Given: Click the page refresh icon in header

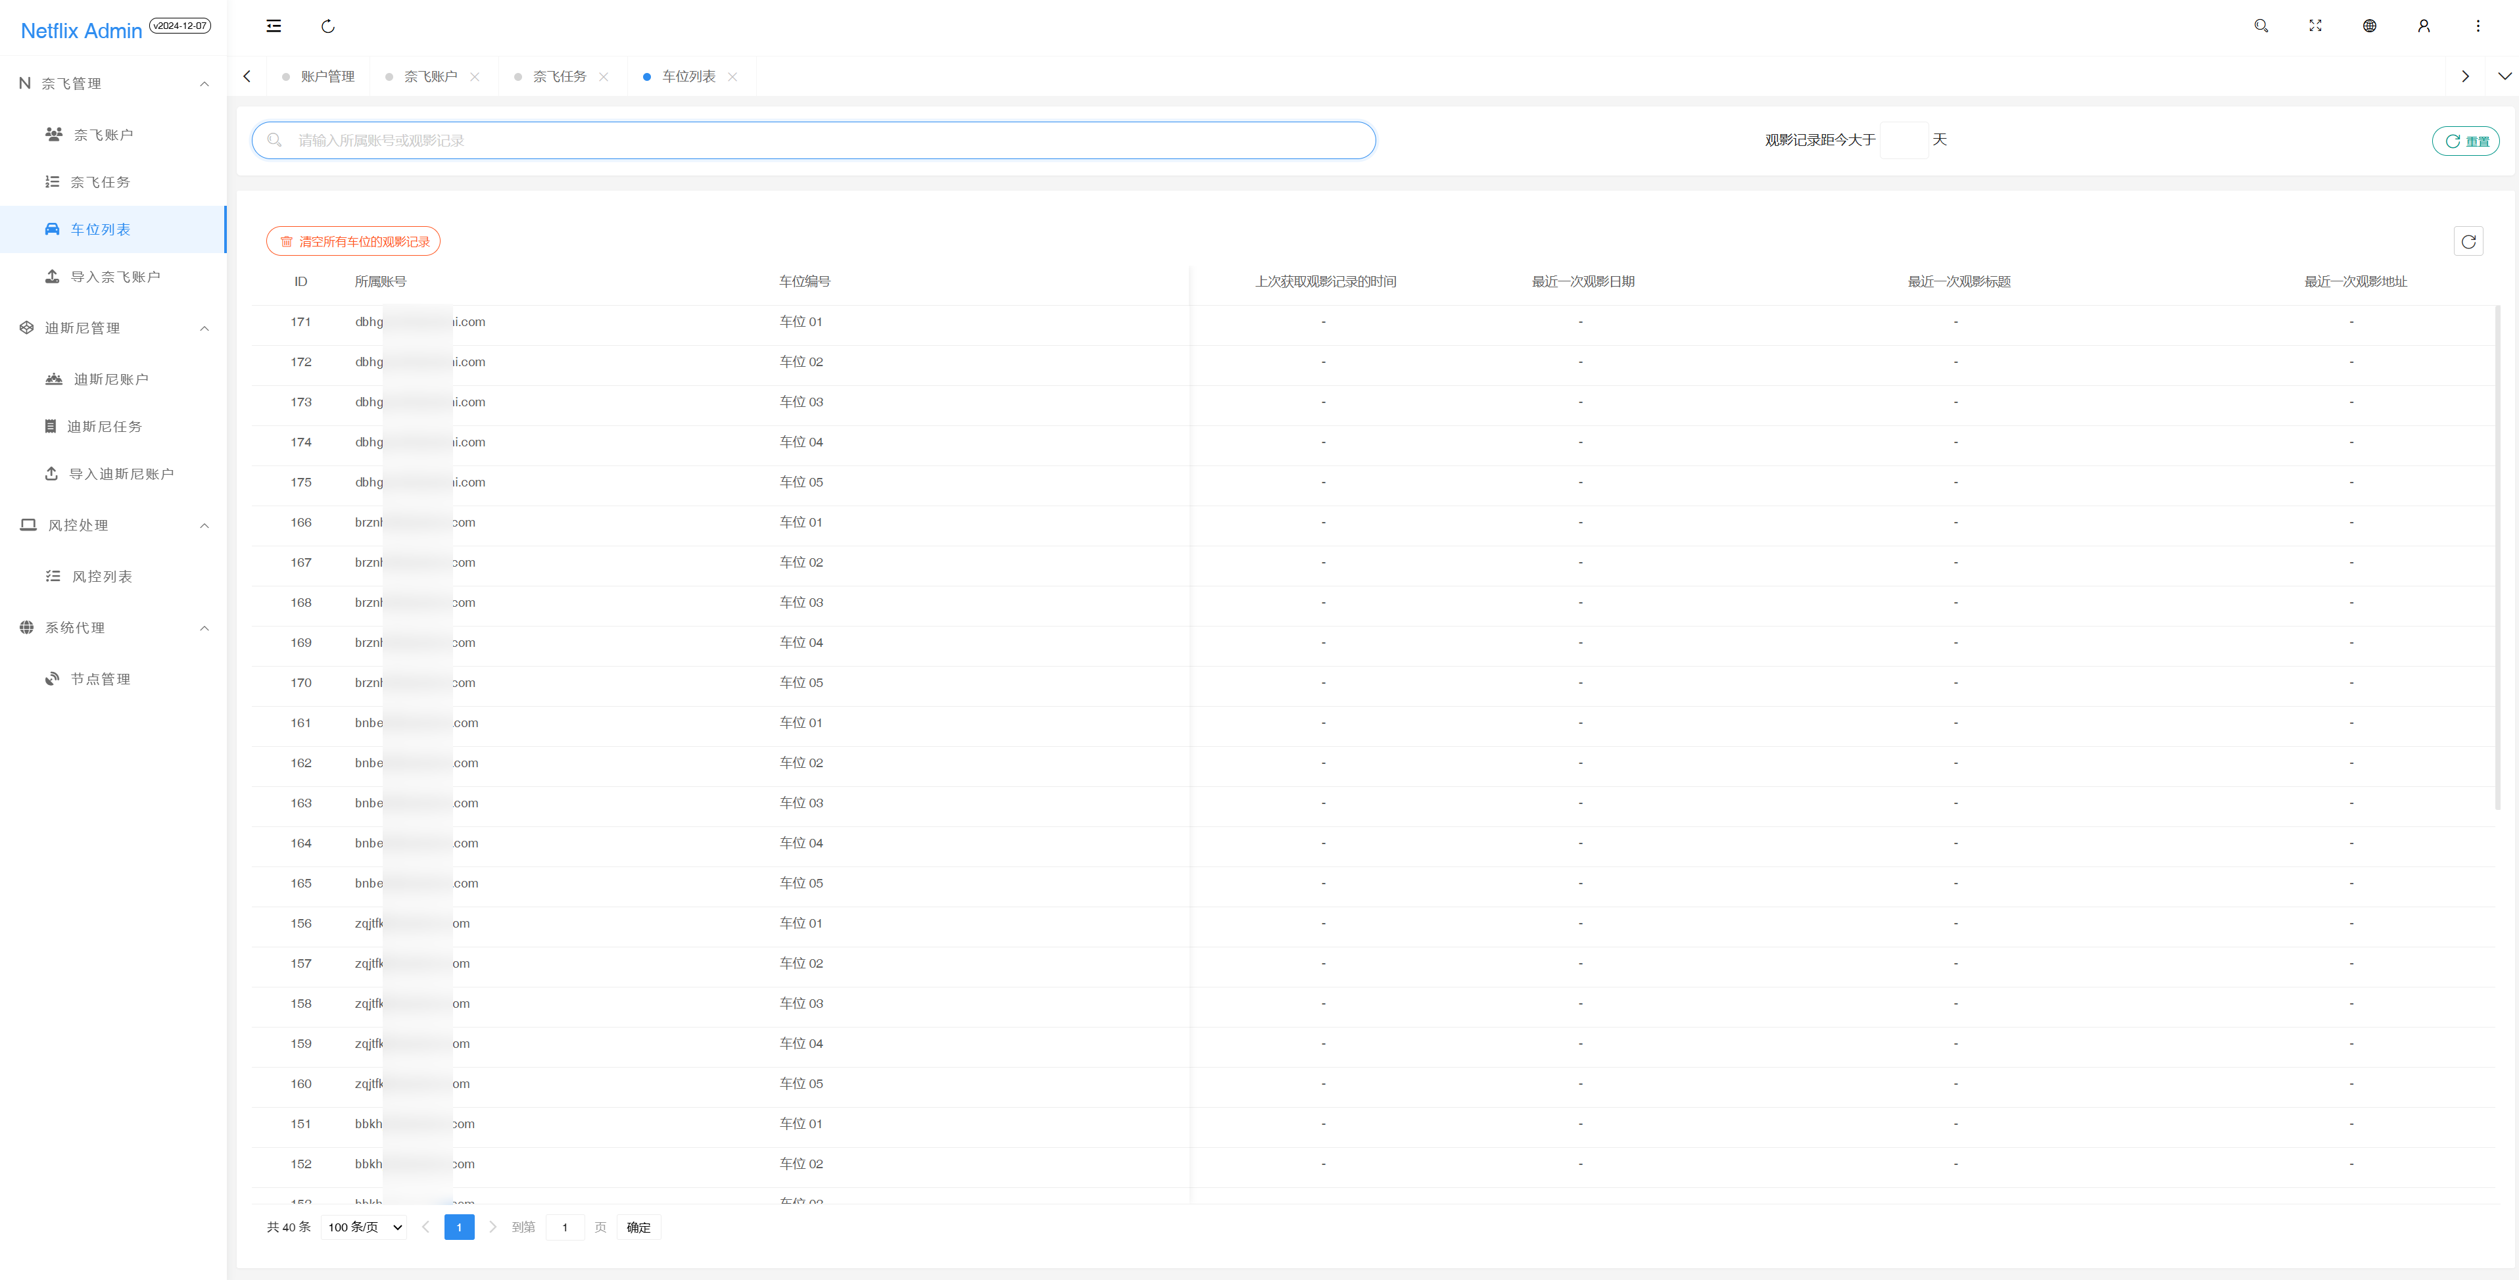Looking at the screenshot, I should click(x=329, y=26).
